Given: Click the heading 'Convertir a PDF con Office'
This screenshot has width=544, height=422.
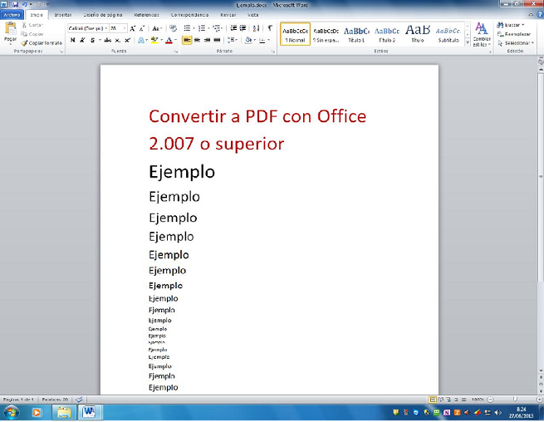Looking at the screenshot, I should click(257, 116).
